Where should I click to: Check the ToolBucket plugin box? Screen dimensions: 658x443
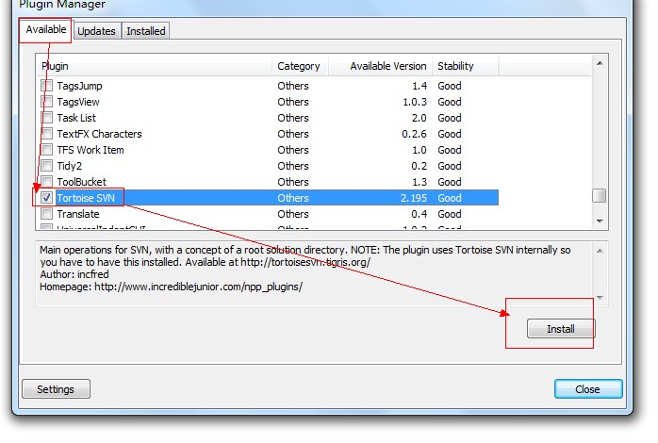tap(47, 182)
